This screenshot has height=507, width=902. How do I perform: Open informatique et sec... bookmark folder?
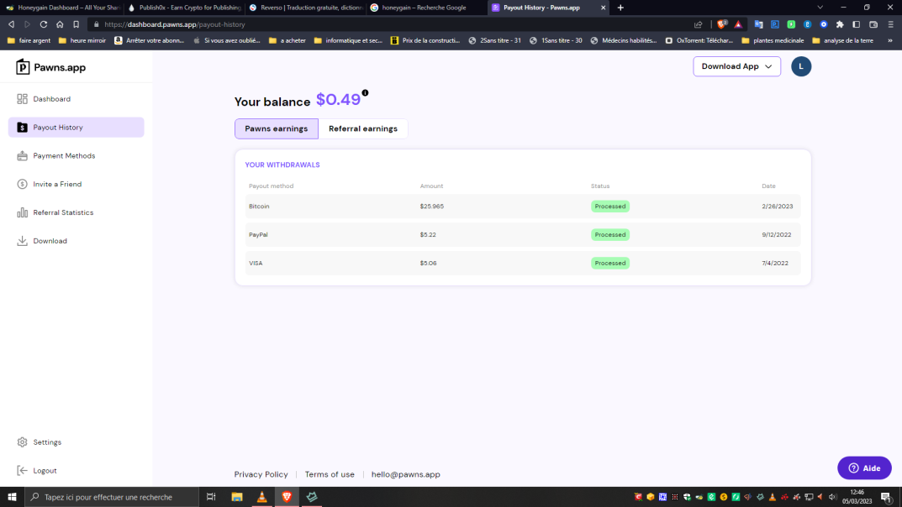348,41
